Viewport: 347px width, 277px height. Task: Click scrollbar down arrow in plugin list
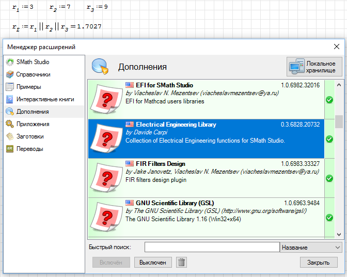(x=339, y=233)
